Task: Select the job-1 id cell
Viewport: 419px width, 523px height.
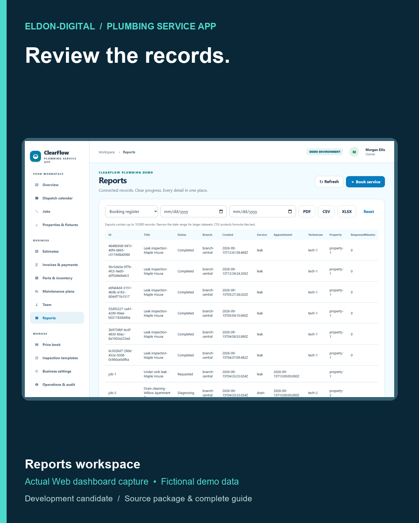Action: (x=112, y=374)
